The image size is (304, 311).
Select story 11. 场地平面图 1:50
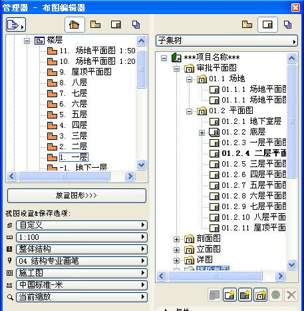pos(97,51)
